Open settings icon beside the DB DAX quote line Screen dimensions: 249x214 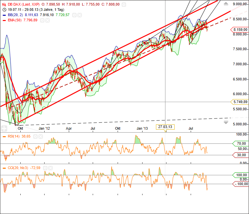(x=124, y=5)
